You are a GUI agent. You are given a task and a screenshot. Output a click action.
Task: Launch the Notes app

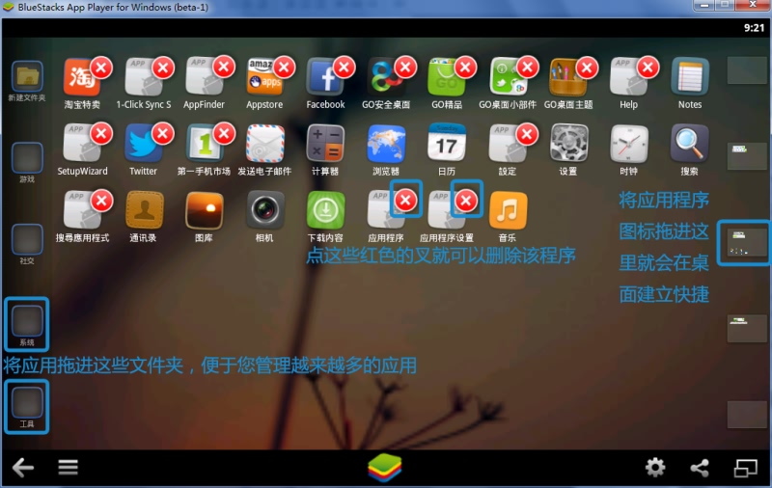[x=690, y=77]
